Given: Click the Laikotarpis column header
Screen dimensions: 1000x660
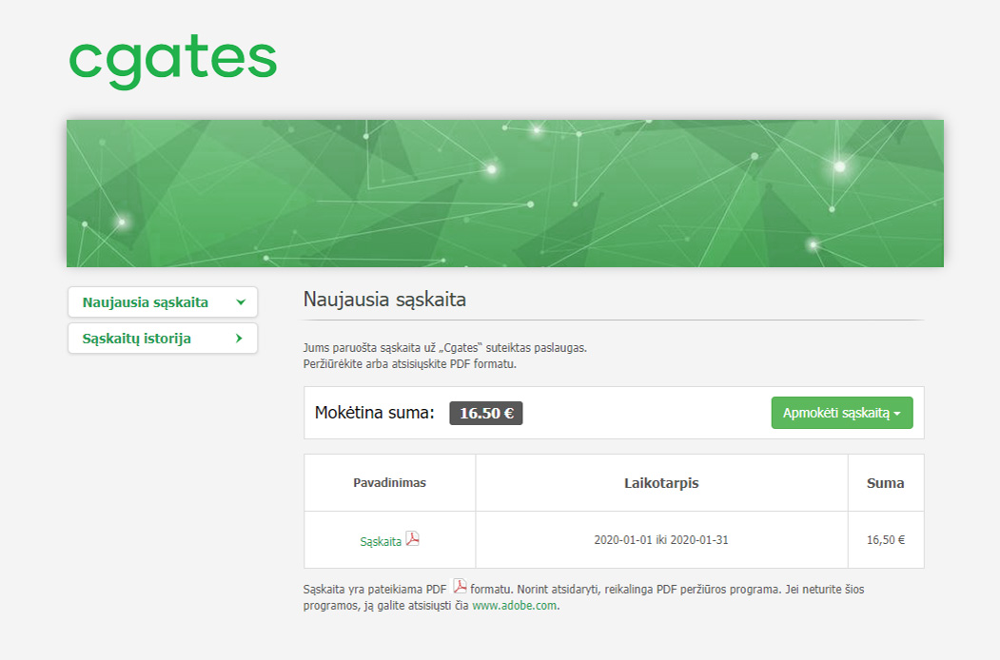Looking at the screenshot, I should 661,483.
